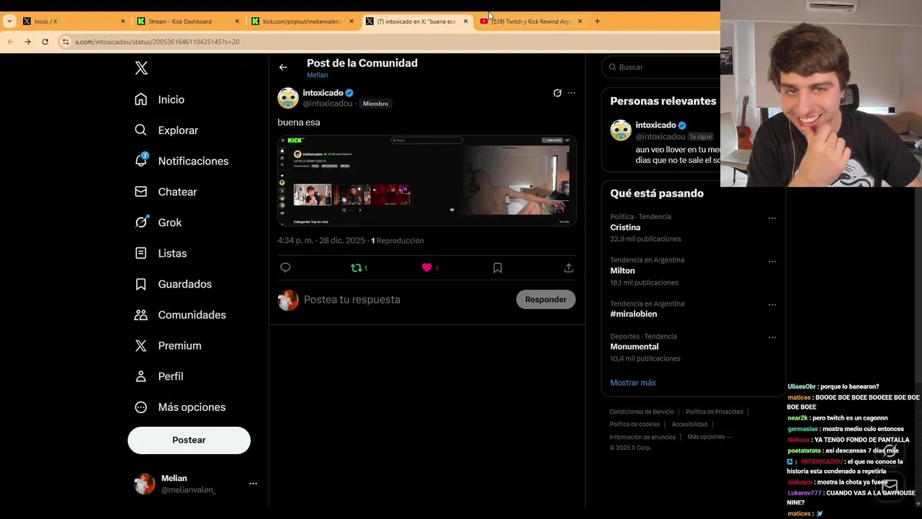Screen dimensions: 922x519
Task: Go back with post header arrow
Action: coord(283,67)
